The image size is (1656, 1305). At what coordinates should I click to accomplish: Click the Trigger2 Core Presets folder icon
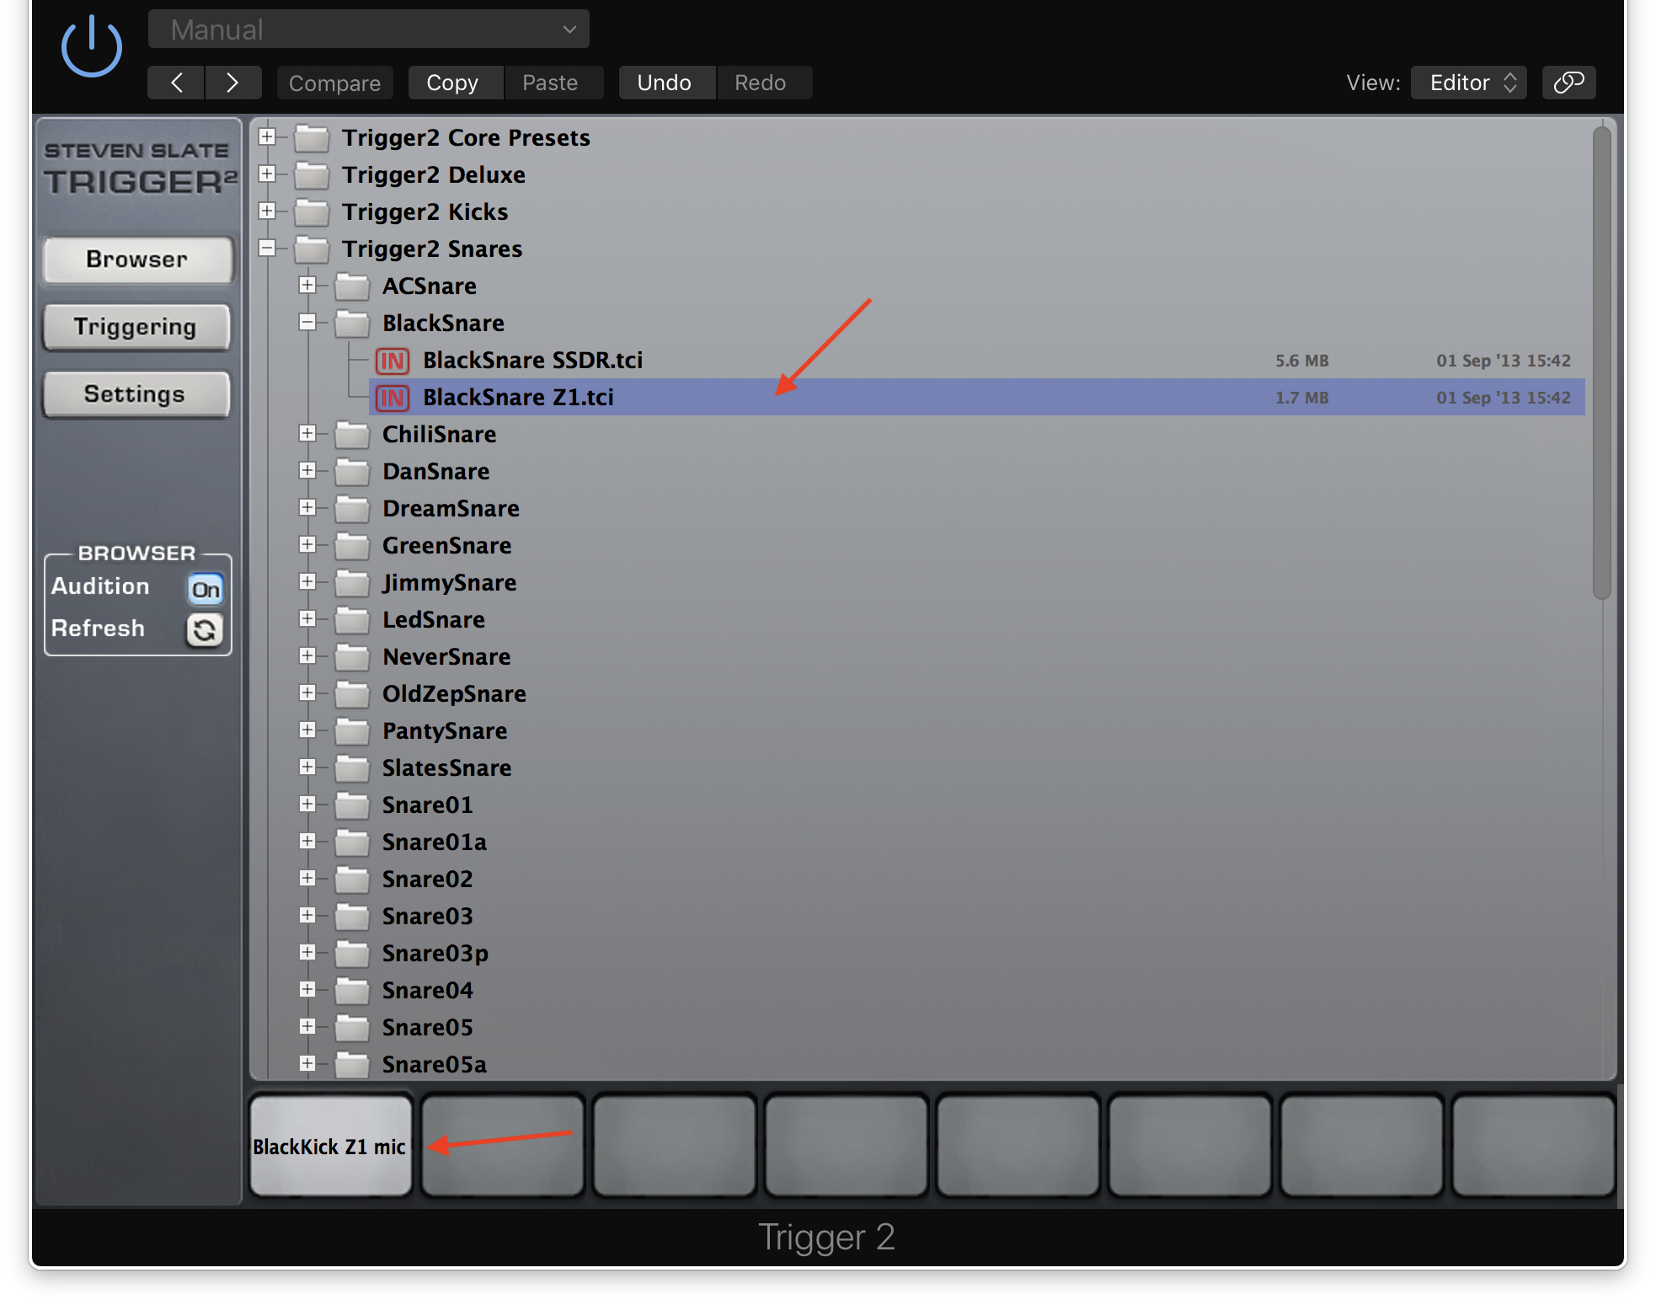(x=312, y=137)
